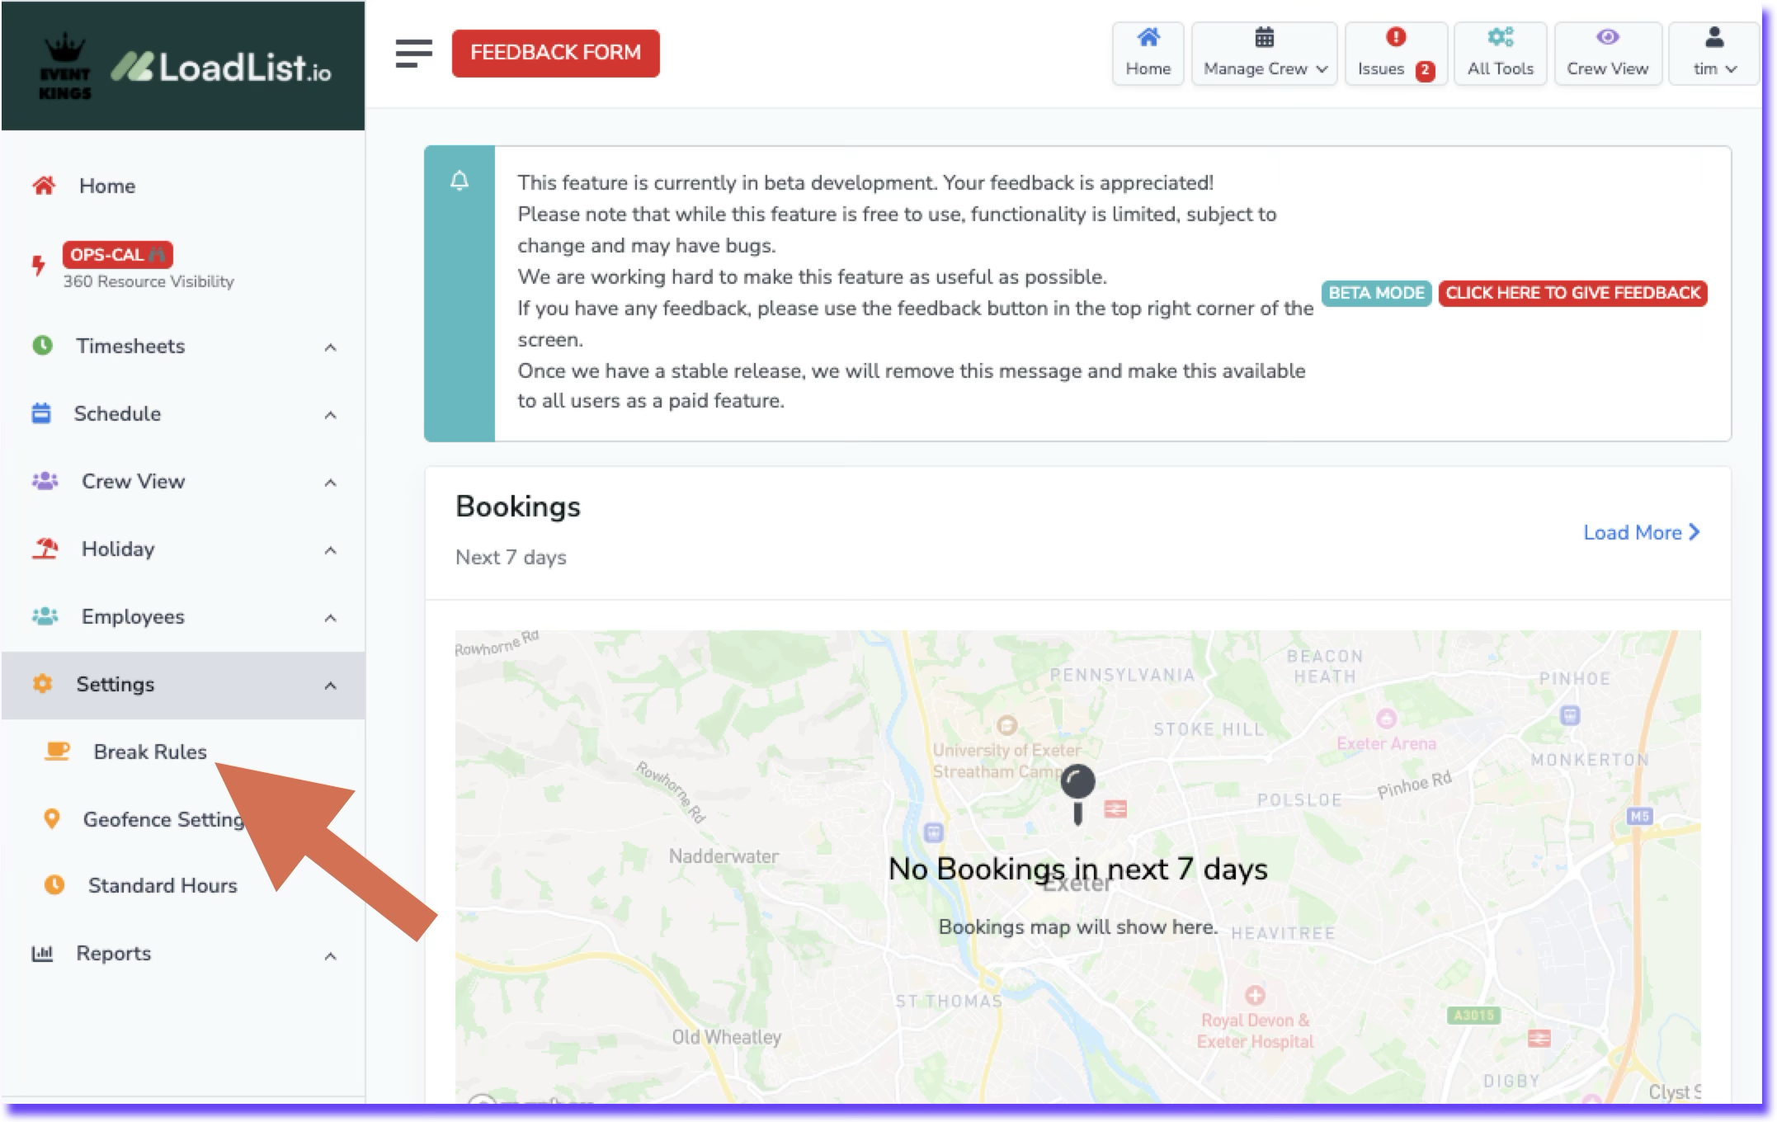This screenshot has height=1122, width=1777.
Task: Click the Schedule calendar icon
Action: tap(41, 413)
